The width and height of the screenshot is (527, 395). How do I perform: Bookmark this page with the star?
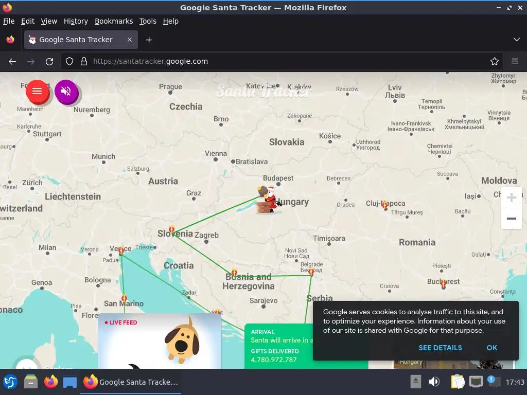coord(495,62)
